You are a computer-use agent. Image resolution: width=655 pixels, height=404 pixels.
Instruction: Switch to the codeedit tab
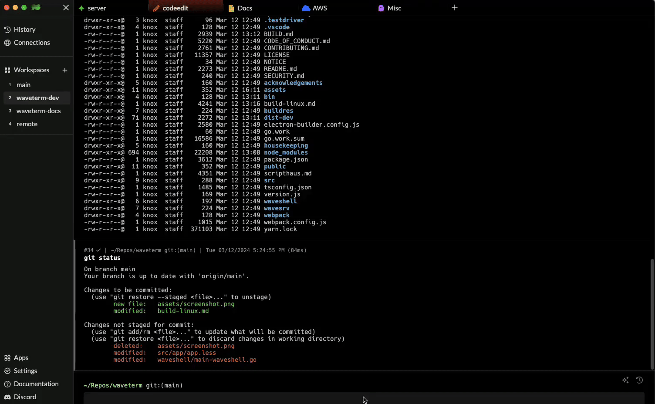186,8
